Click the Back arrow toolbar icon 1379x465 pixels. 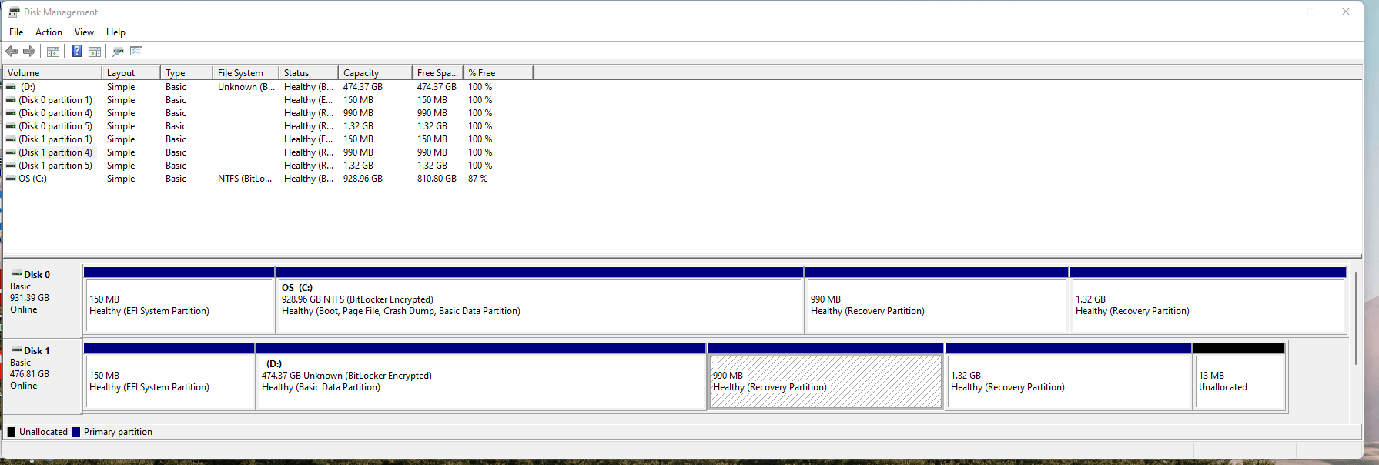(x=12, y=51)
